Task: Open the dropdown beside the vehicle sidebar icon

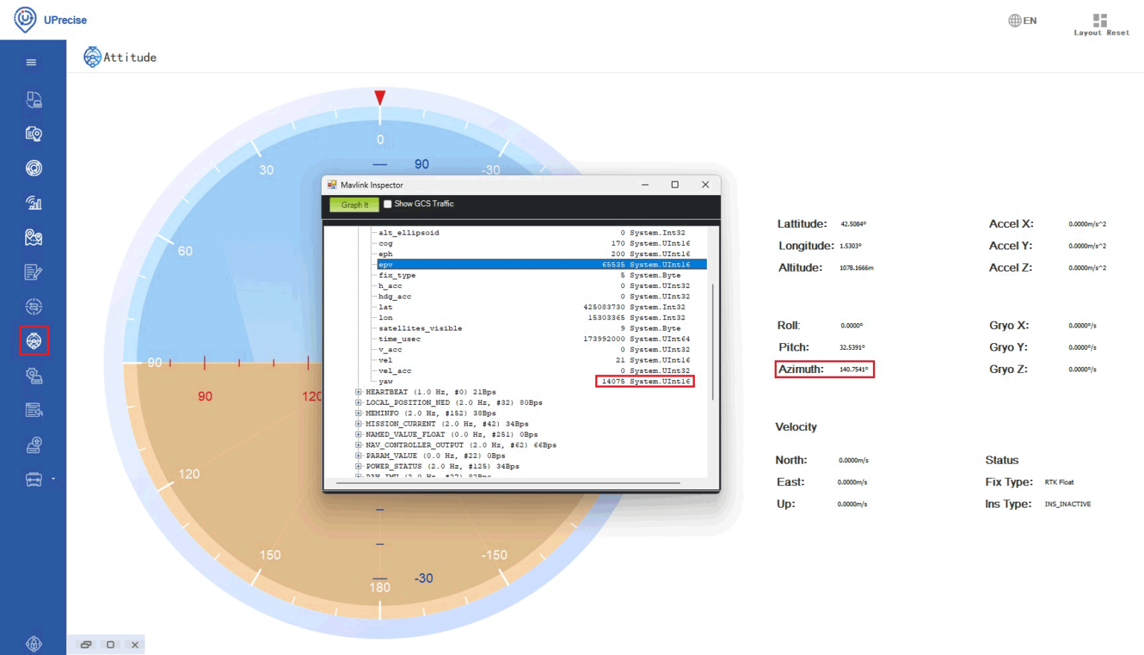Action: [55, 479]
